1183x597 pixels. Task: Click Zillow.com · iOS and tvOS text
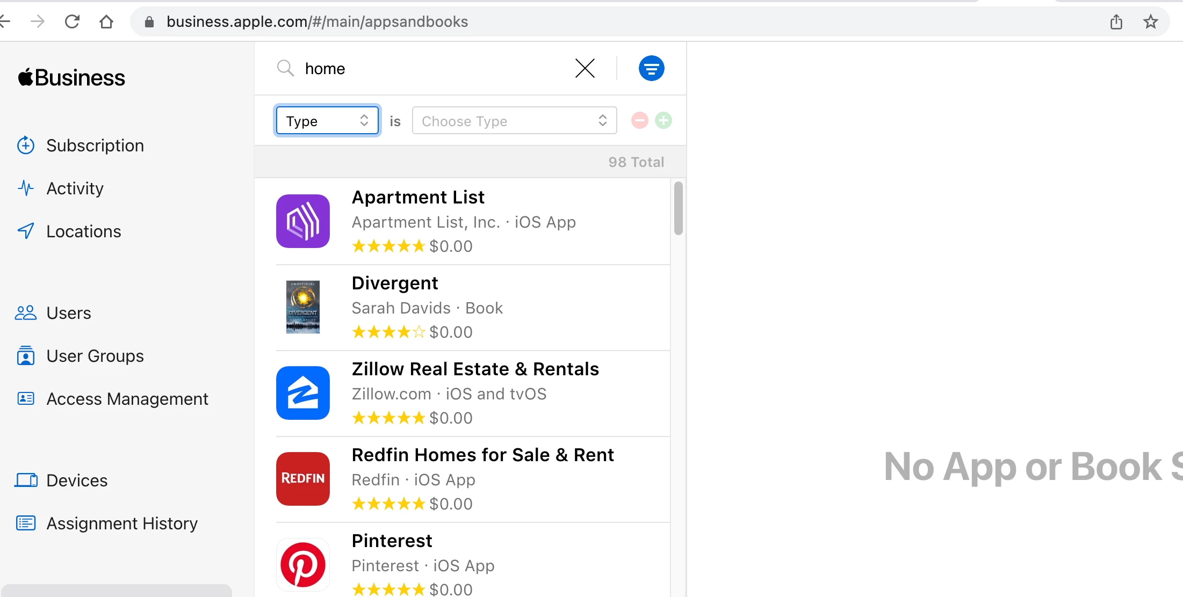click(x=449, y=394)
